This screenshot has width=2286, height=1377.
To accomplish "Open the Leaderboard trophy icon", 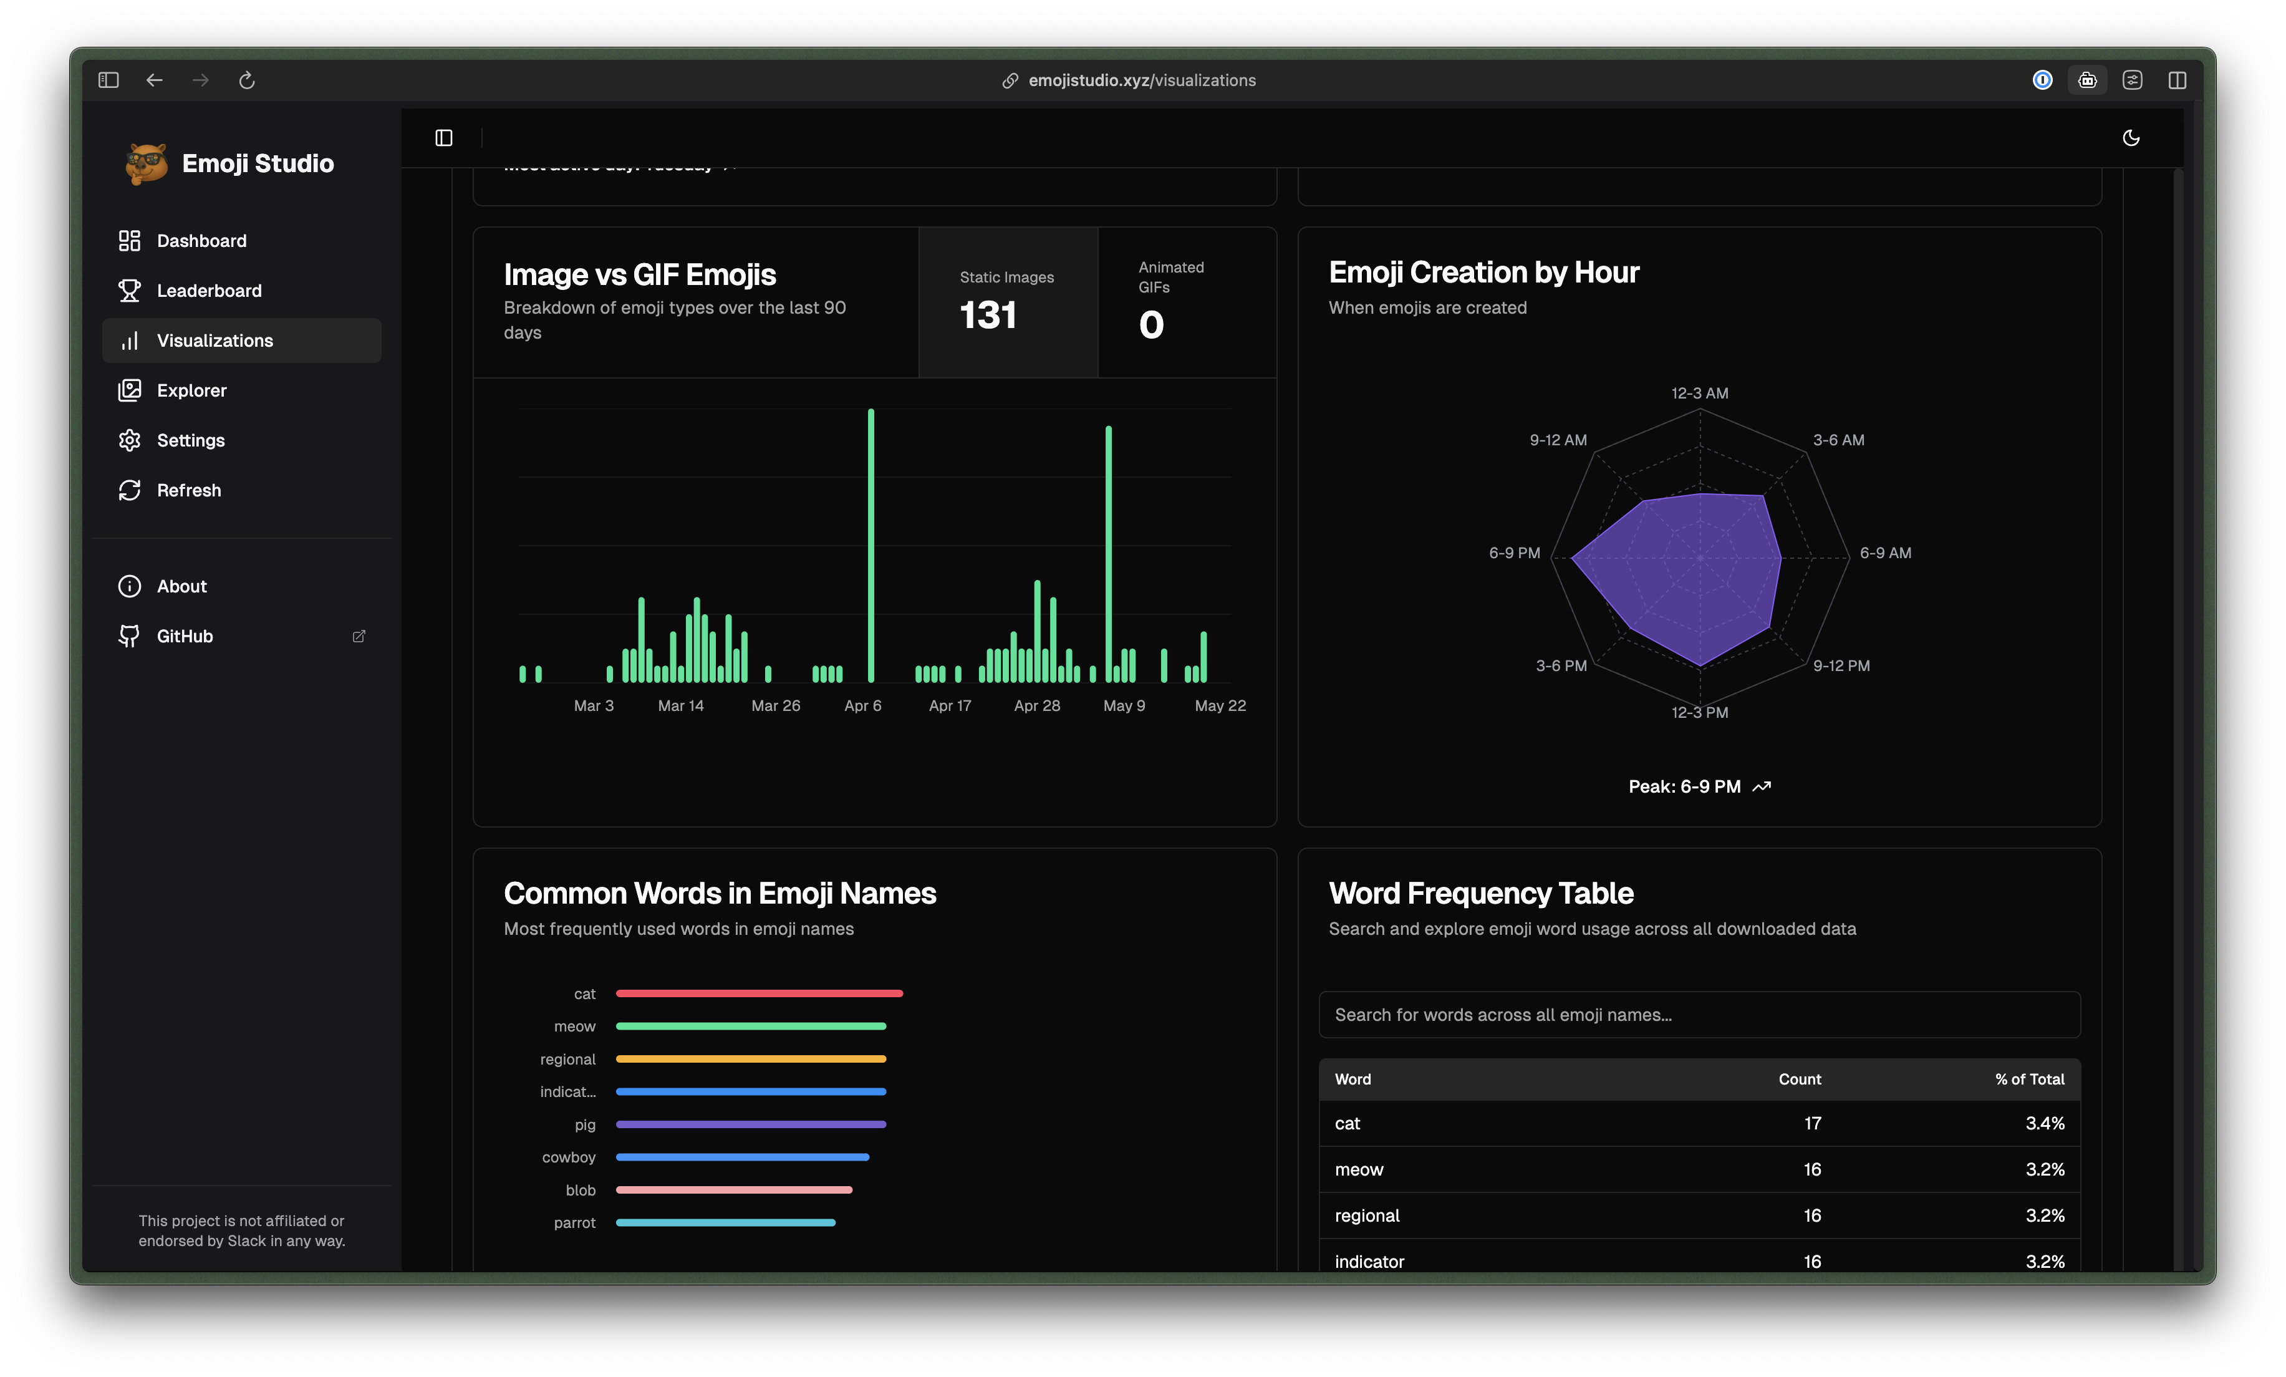I will [x=130, y=291].
